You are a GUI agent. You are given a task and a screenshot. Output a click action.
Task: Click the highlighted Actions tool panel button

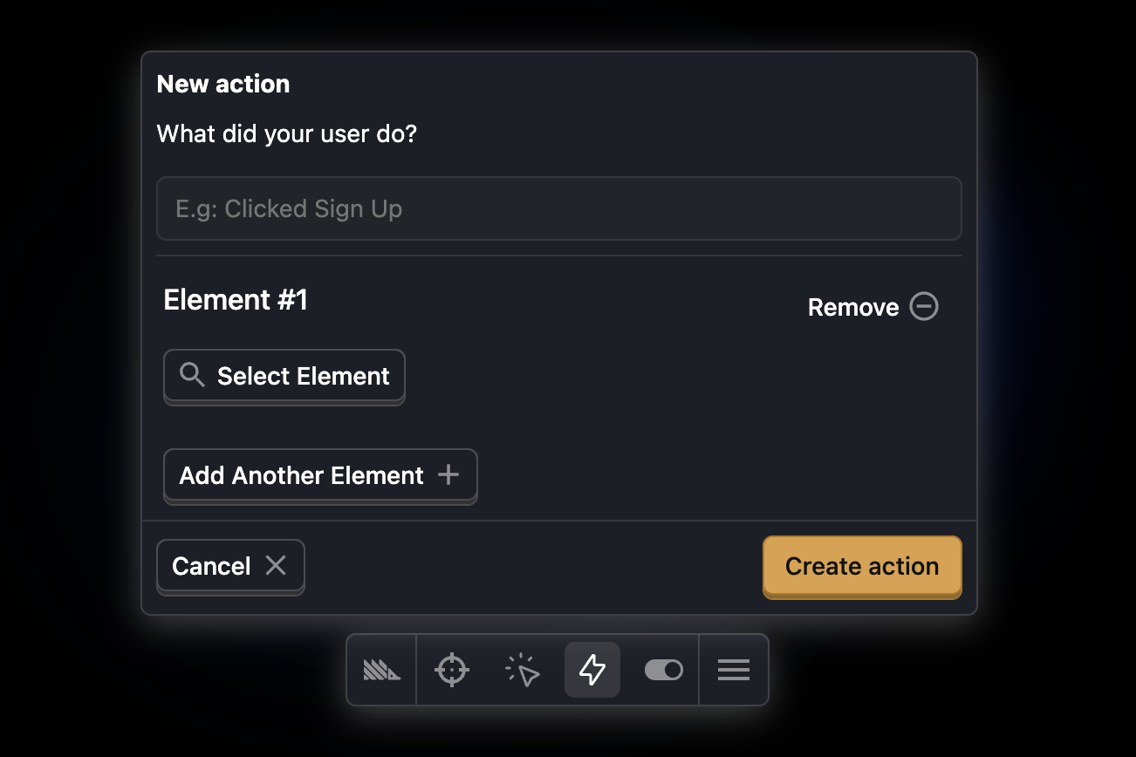pyautogui.click(x=592, y=670)
